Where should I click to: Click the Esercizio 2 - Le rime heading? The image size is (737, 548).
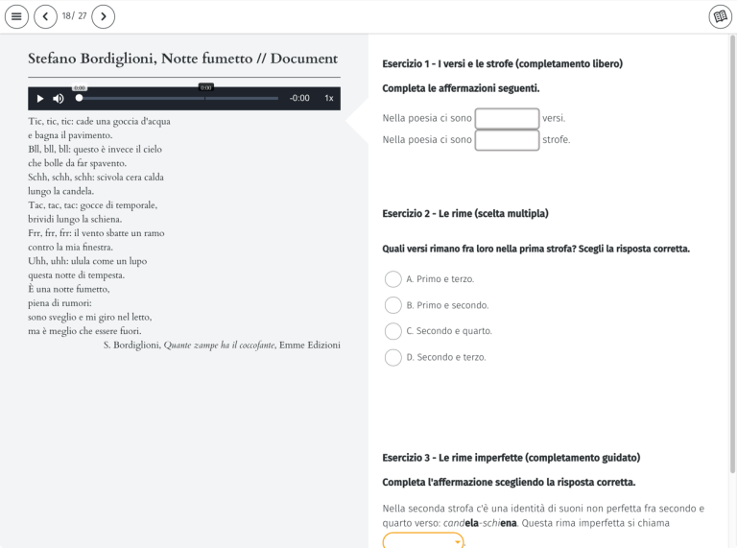pyautogui.click(x=465, y=213)
